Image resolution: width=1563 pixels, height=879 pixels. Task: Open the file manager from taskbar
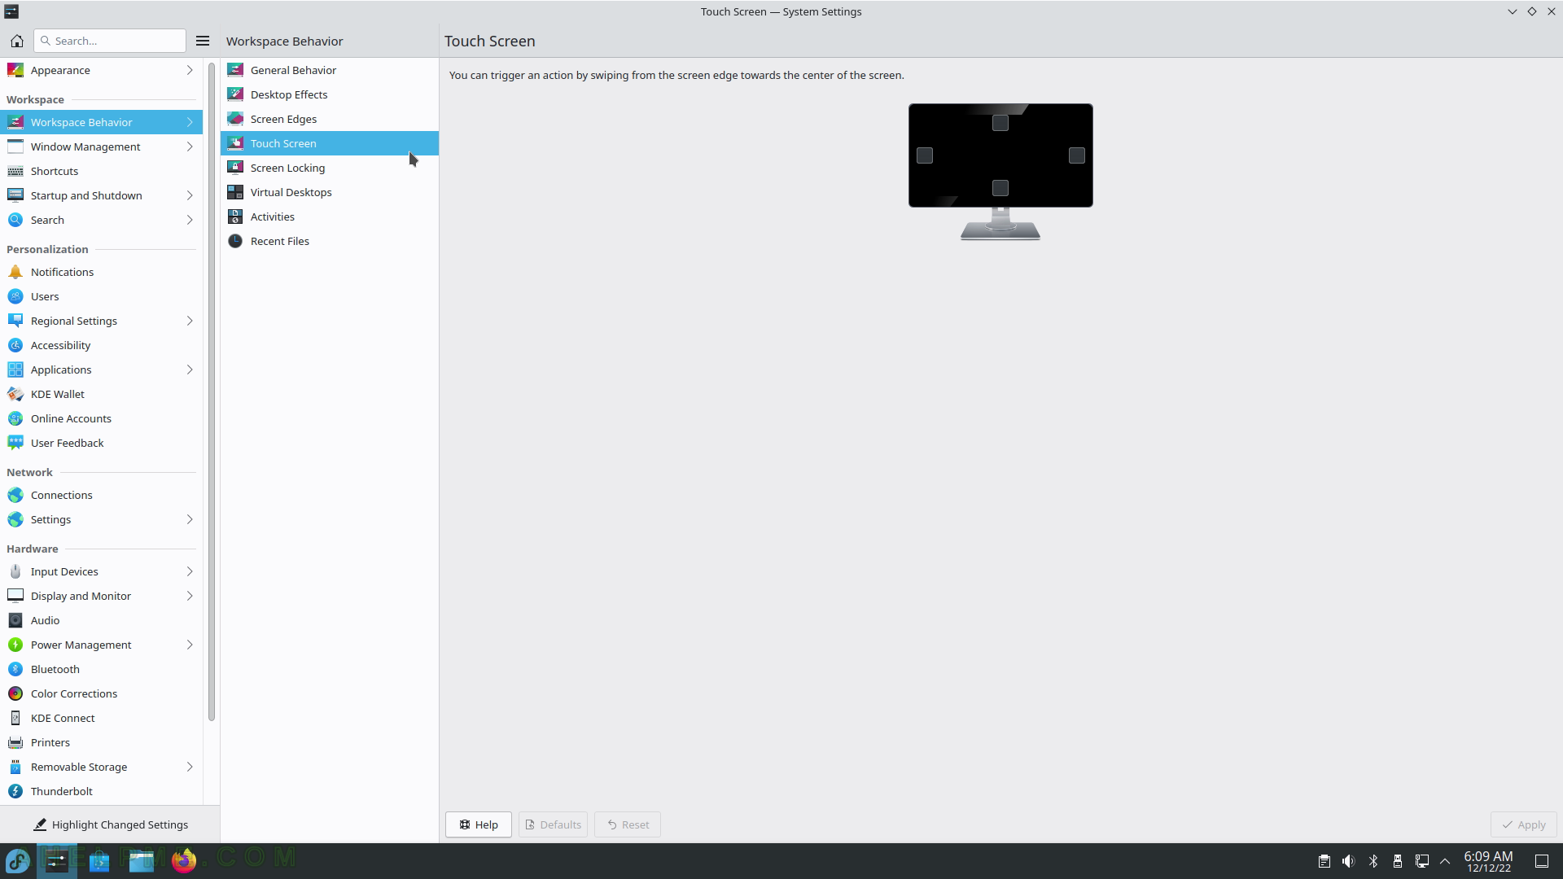pos(142,860)
